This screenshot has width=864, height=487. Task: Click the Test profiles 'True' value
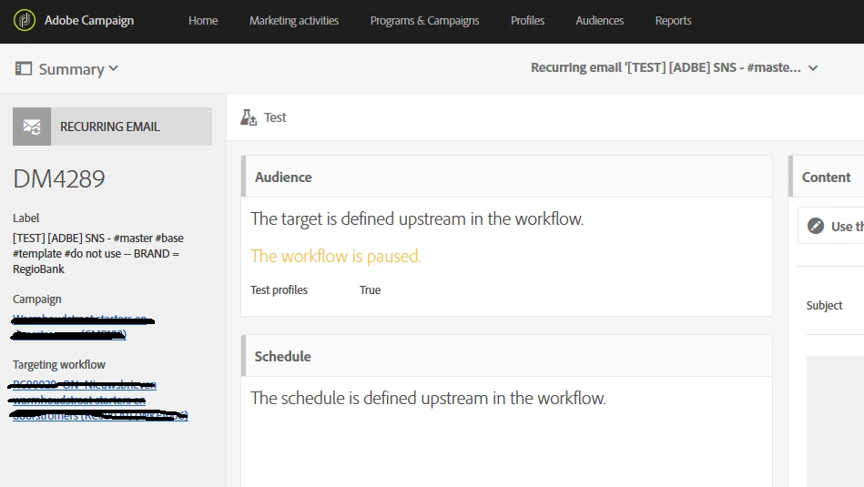(x=370, y=289)
